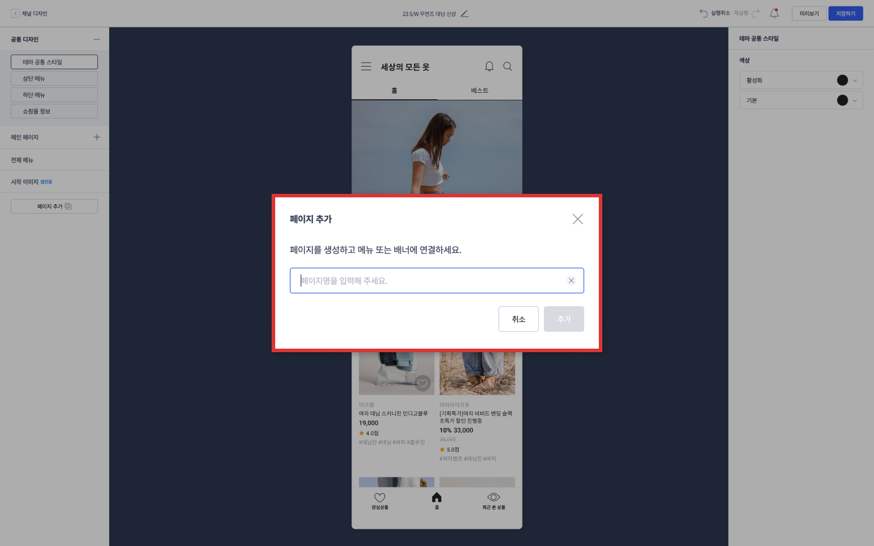The image size is (874, 546).
Task: Clear the page name input with x icon
Action: [571, 281]
